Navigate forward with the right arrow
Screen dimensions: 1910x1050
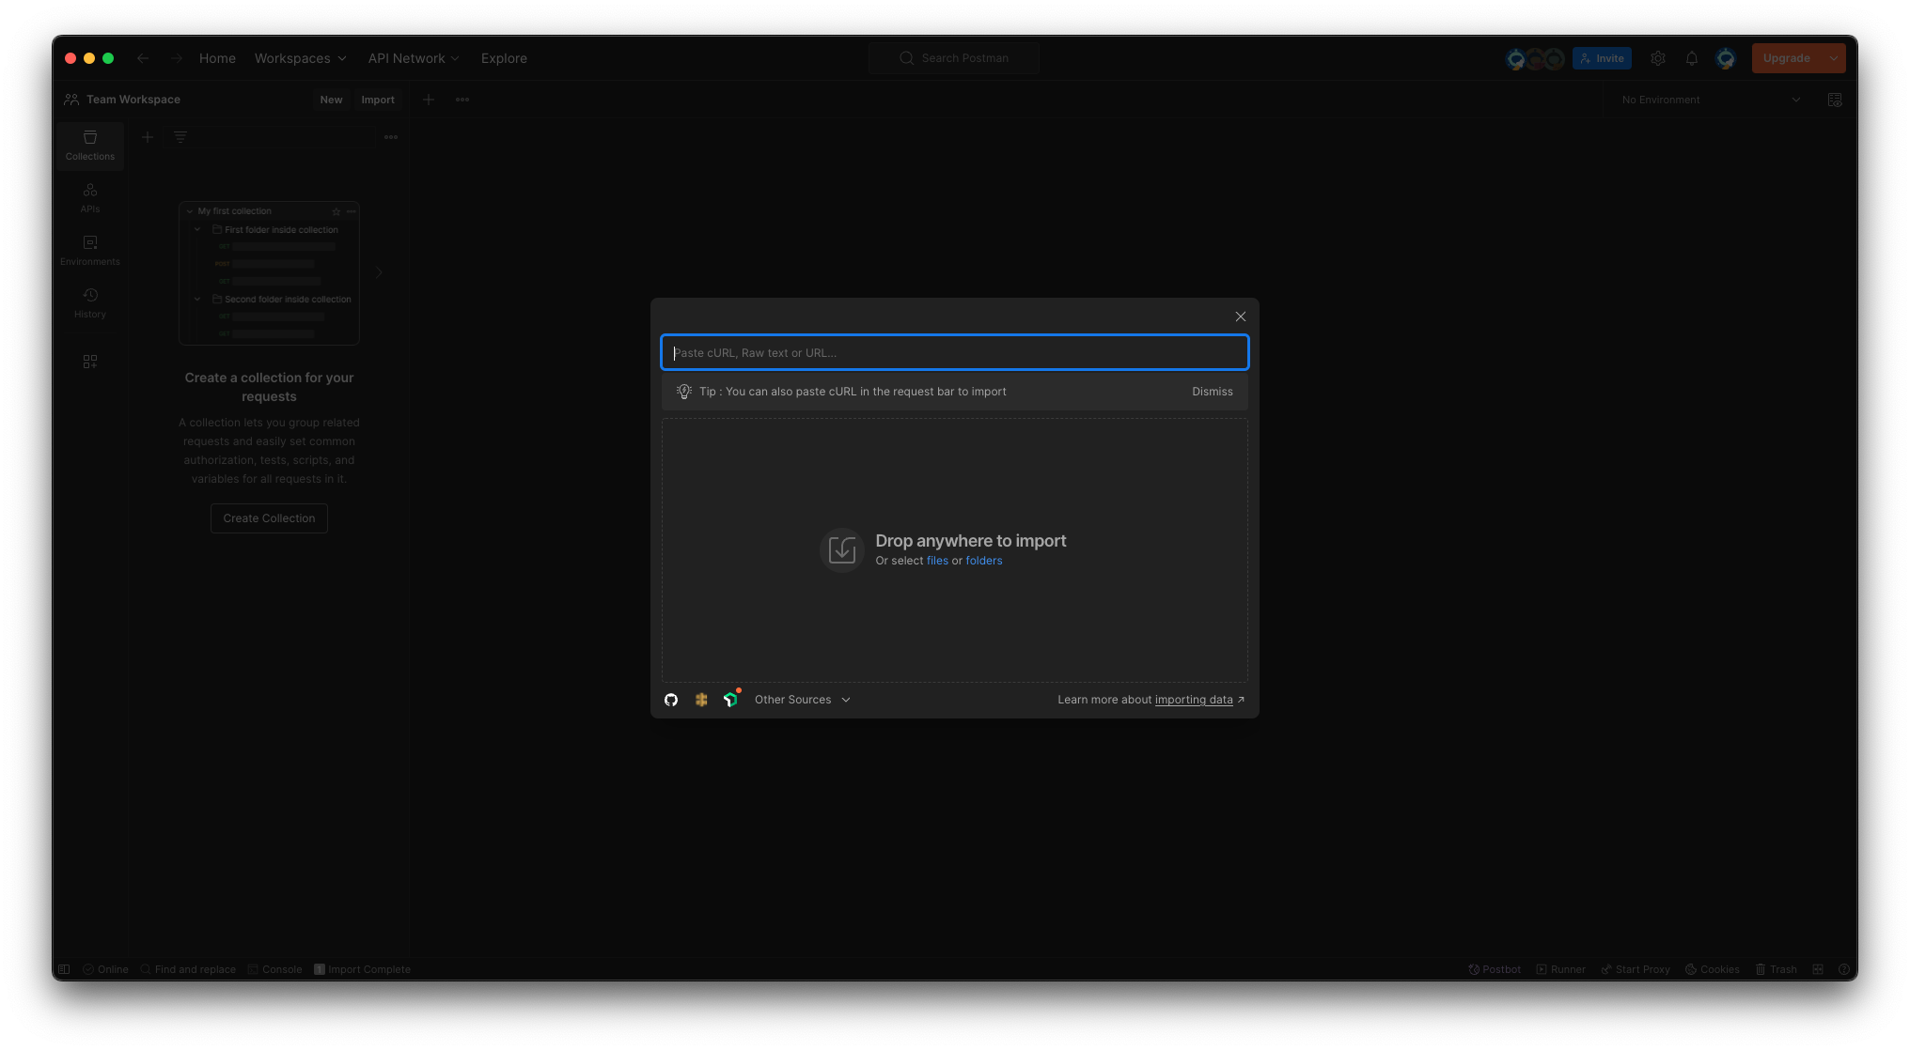click(x=177, y=58)
